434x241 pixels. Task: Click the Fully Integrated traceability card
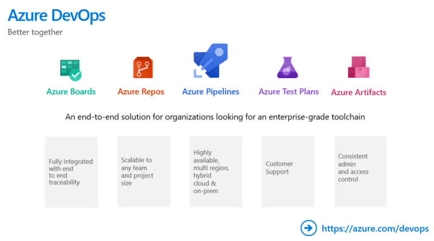pyautogui.click(x=72, y=172)
